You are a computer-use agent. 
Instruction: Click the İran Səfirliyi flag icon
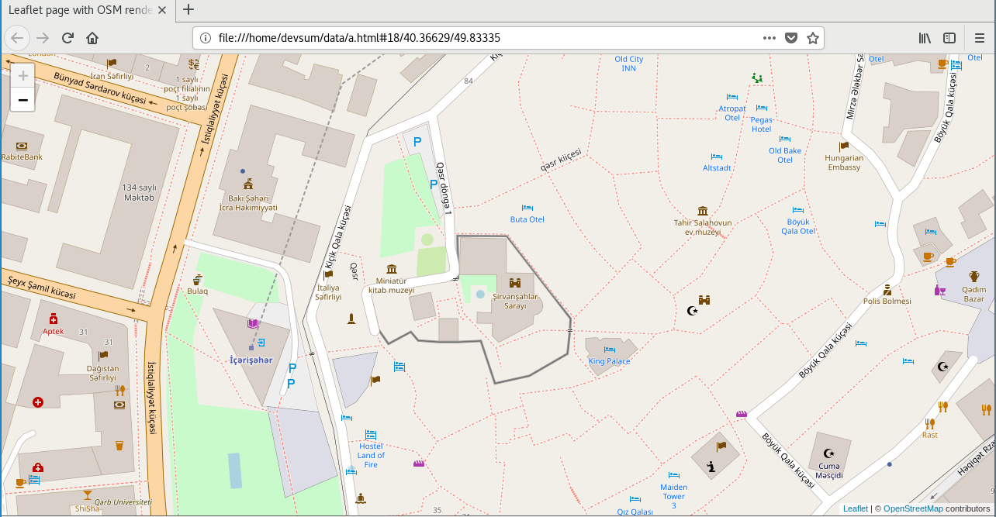point(112,63)
